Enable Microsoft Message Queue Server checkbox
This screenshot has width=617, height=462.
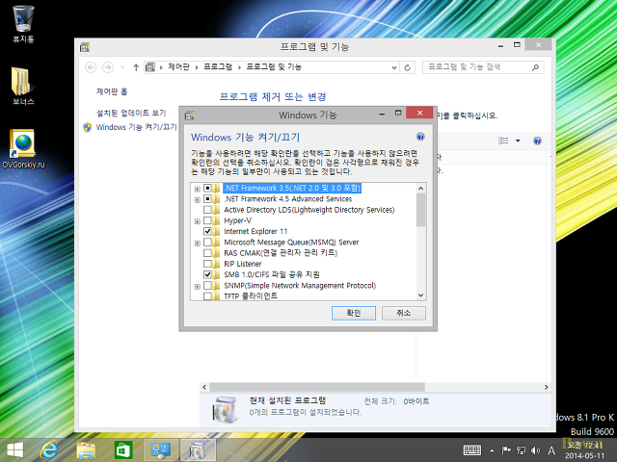pyautogui.click(x=207, y=243)
